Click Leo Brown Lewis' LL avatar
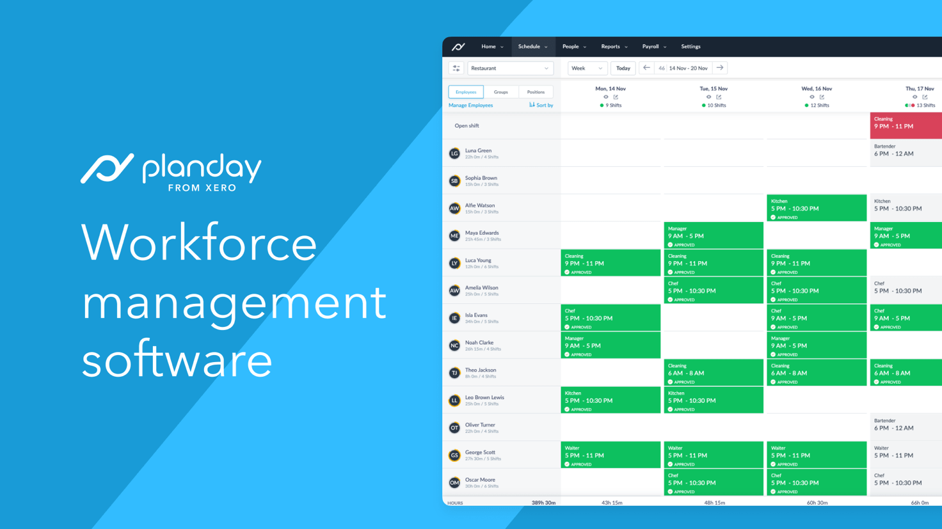The width and height of the screenshot is (942, 529). (454, 400)
